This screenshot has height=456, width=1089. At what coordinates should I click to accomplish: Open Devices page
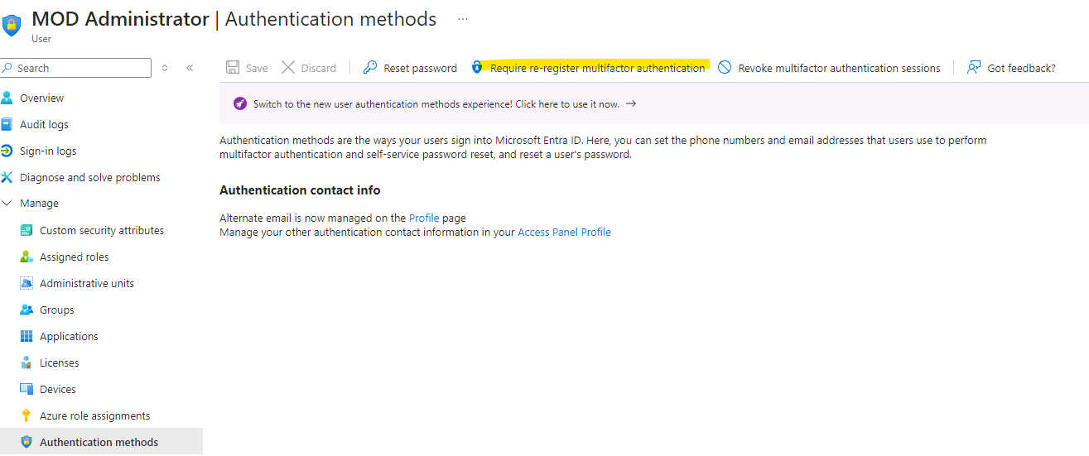pos(58,389)
